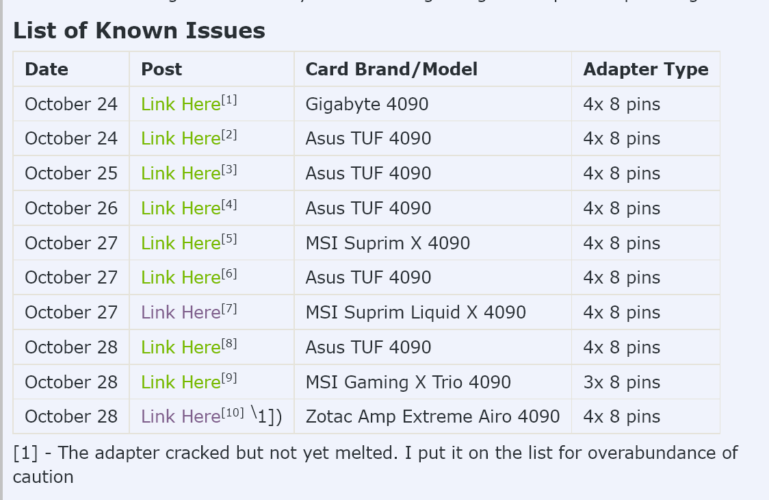Click the Gigabyte 4090 cell
769x500 pixels.
[367, 105]
